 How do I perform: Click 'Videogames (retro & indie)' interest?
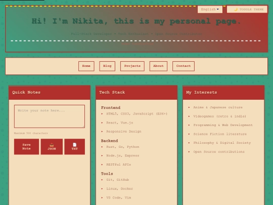pyautogui.click(x=220, y=116)
